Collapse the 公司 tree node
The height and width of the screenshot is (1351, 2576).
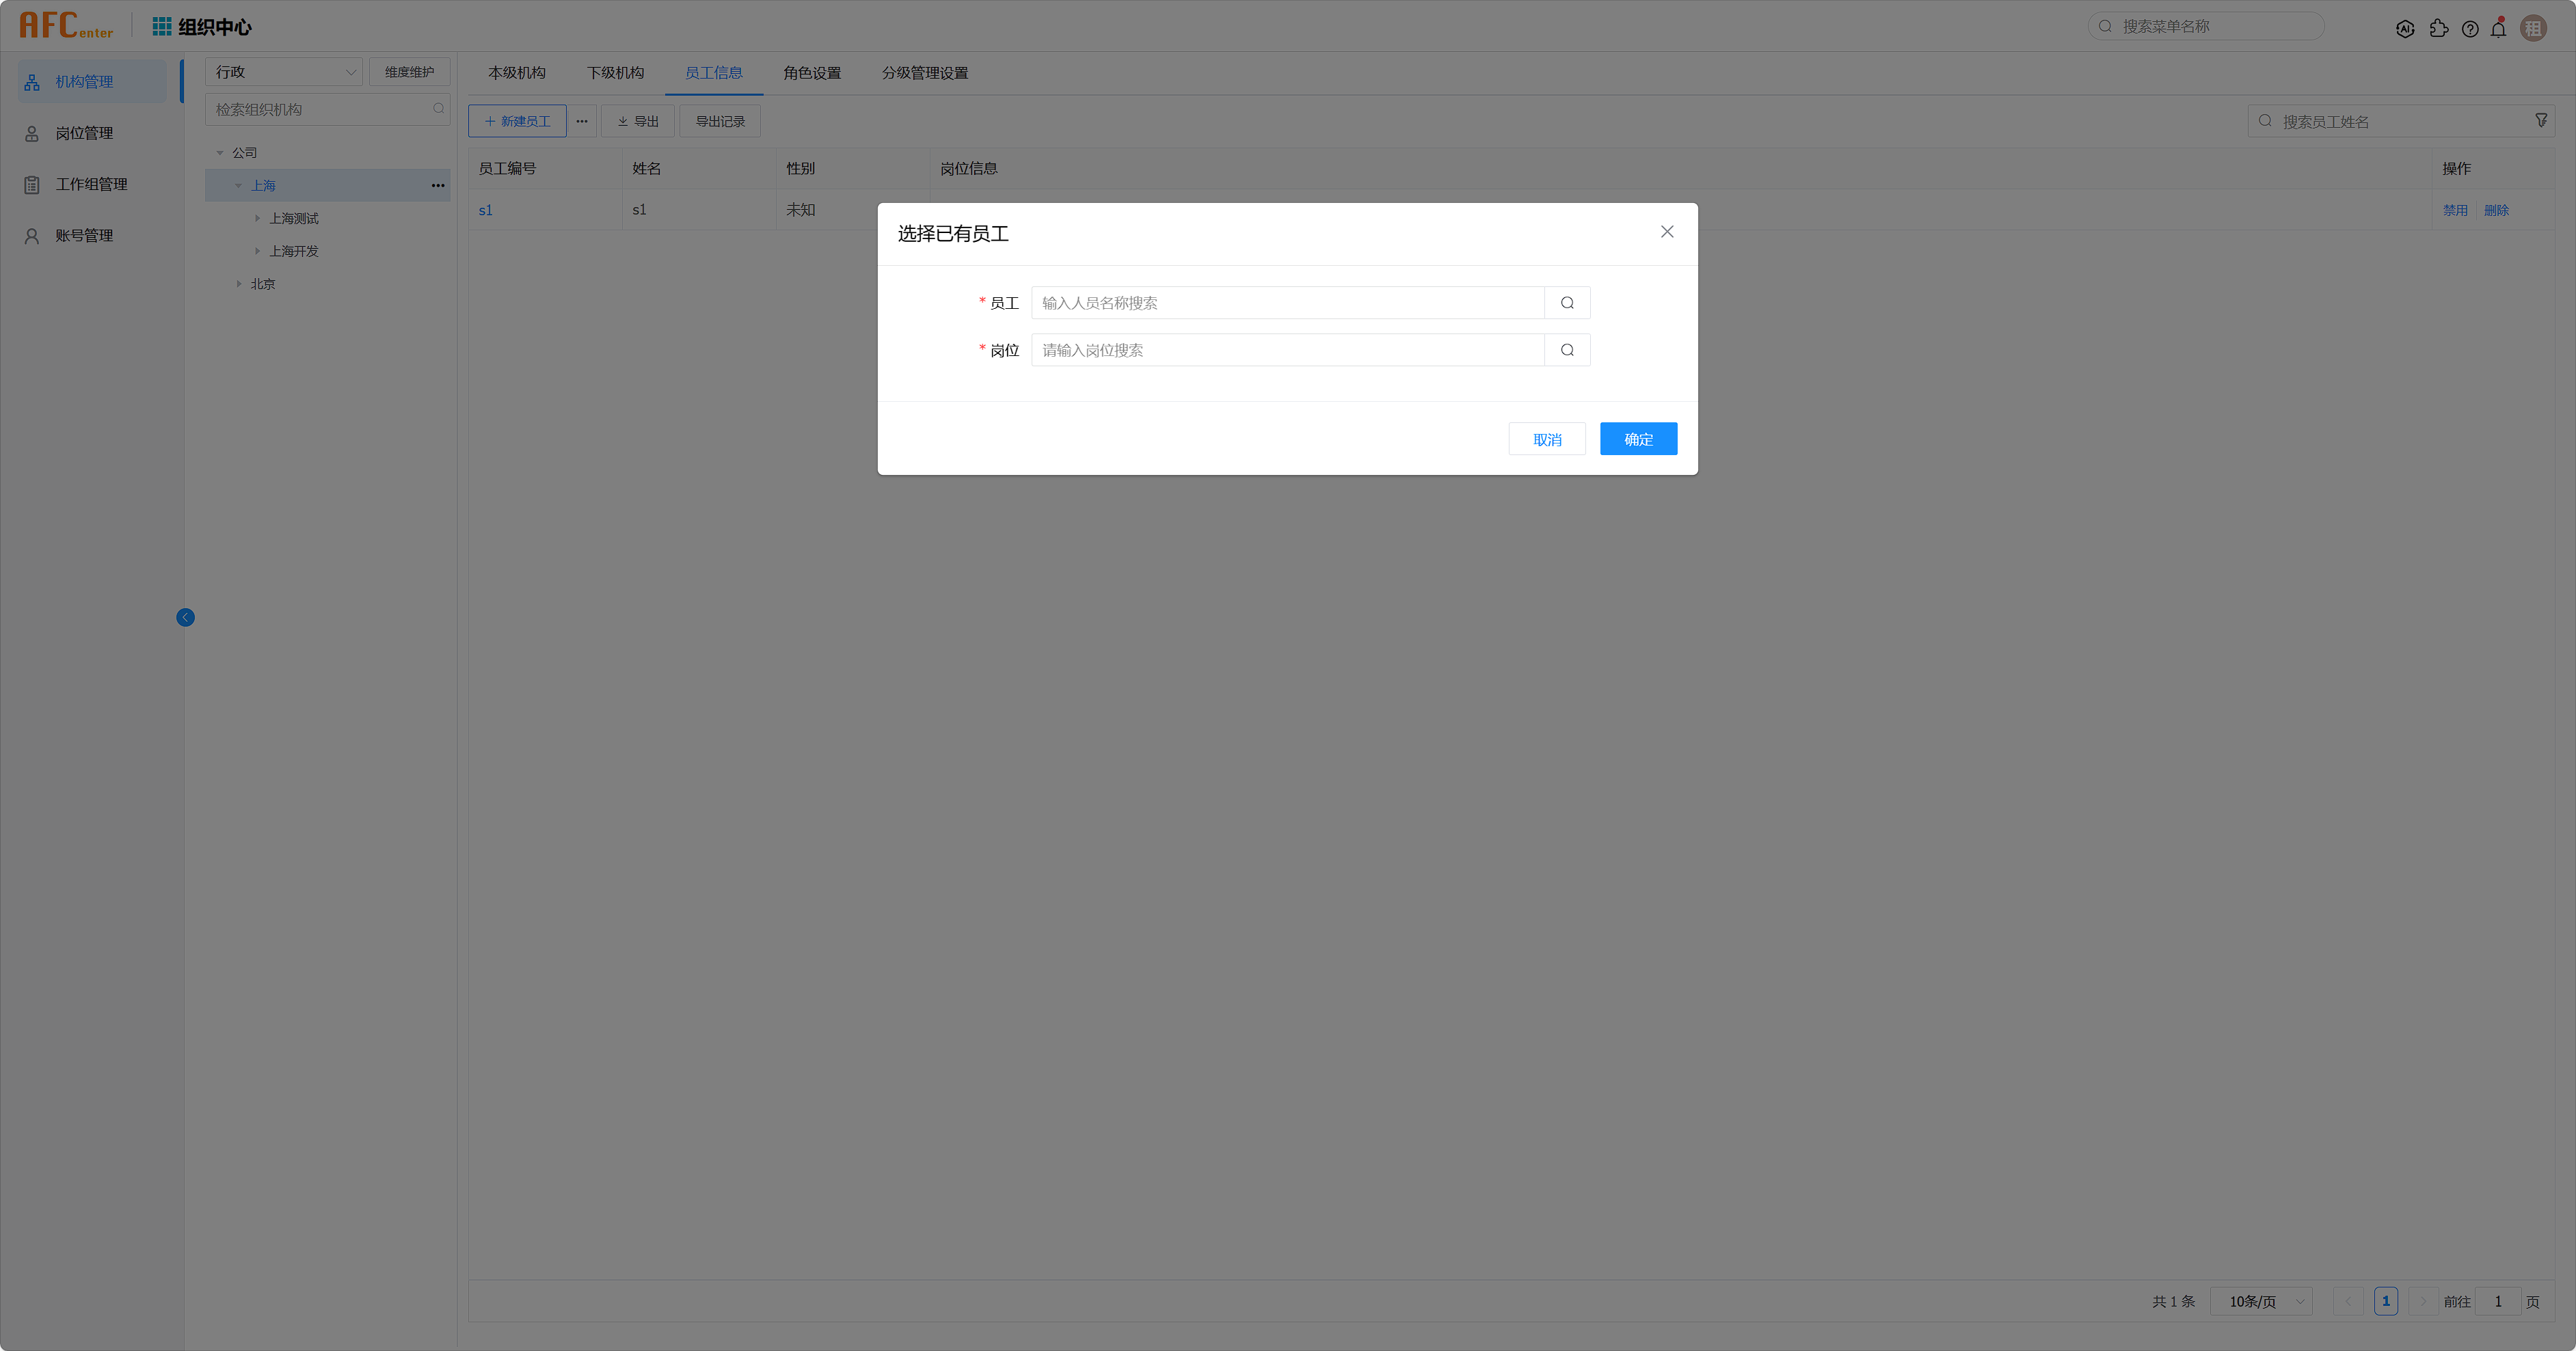[220, 153]
